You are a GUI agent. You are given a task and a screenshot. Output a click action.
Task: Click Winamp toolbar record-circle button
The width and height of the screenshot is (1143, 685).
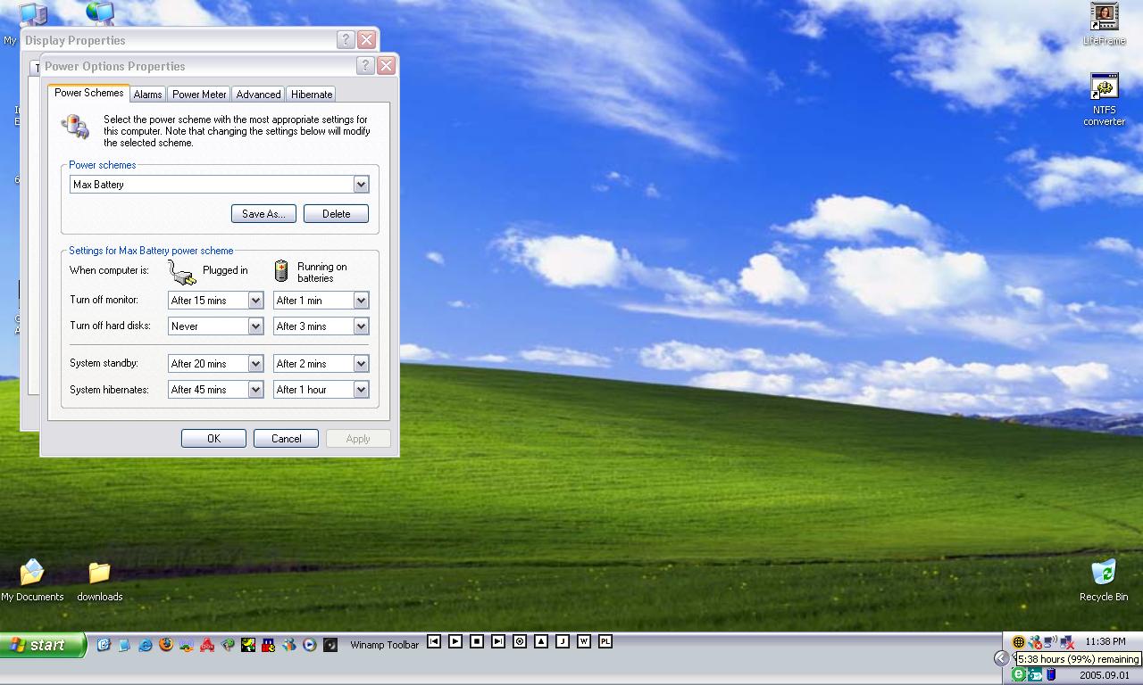pyautogui.click(x=520, y=641)
